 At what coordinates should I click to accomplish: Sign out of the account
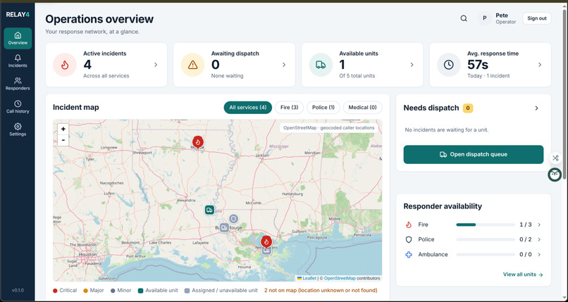(537, 18)
